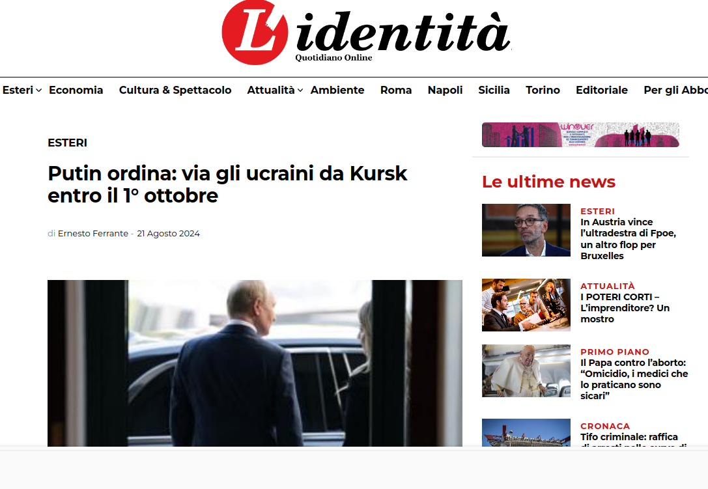
Task: Open the Torino section
Action: pyautogui.click(x=543, y=90)
